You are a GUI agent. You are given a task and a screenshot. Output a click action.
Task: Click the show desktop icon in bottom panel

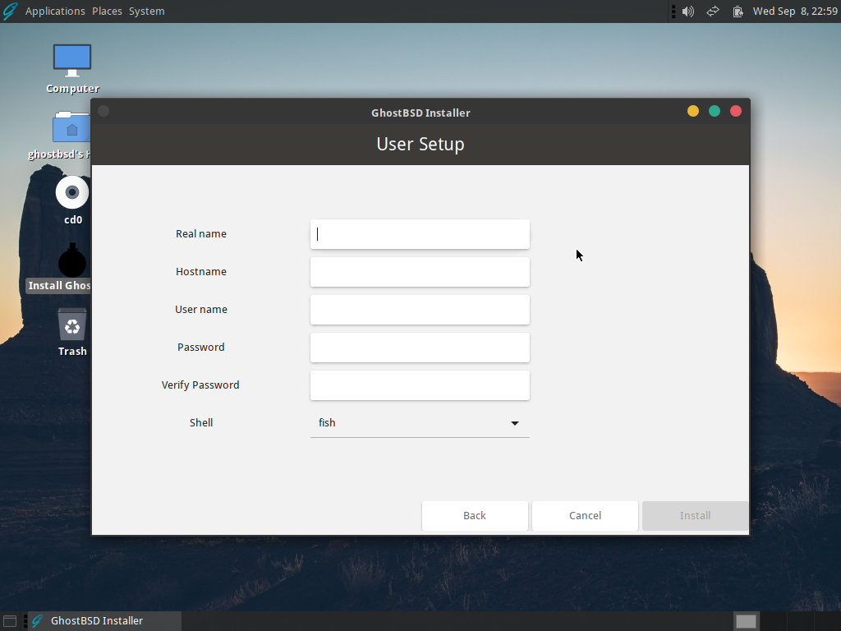point(10,621)
